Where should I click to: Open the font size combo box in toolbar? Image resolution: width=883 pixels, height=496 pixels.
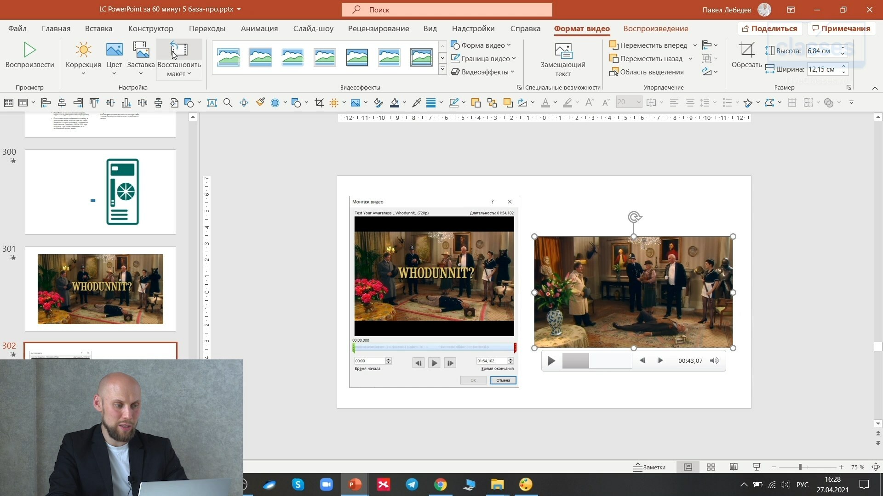coord(629,102)
